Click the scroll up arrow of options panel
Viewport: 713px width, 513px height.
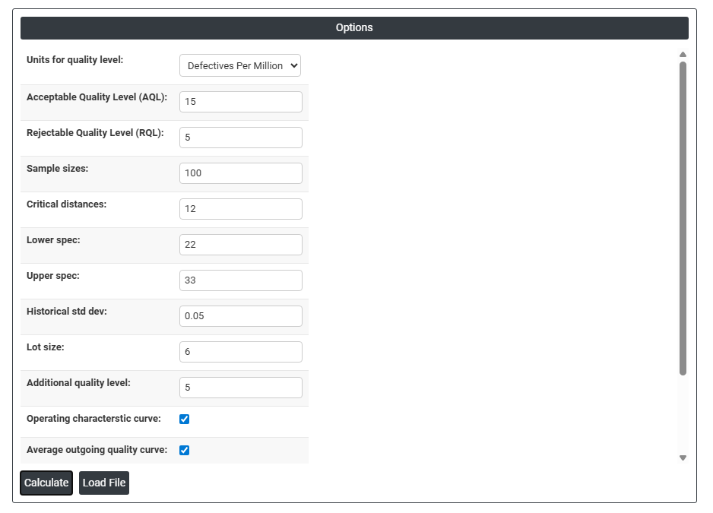tap(683, 55)
